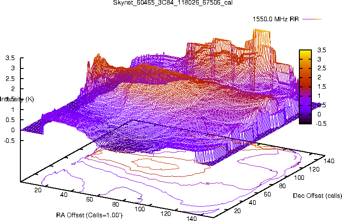
Task: Click the legend line sample beside 1550.0 MHz RR
Action: [312, 19]
